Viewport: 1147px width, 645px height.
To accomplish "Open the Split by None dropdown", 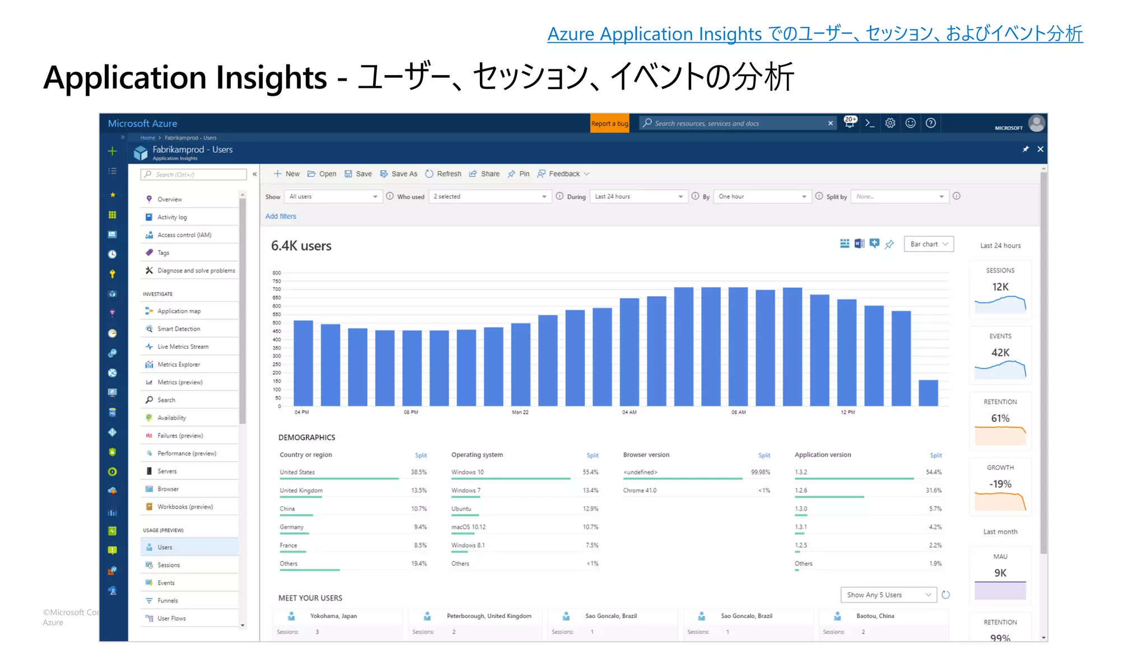I will tap(899, 197).
